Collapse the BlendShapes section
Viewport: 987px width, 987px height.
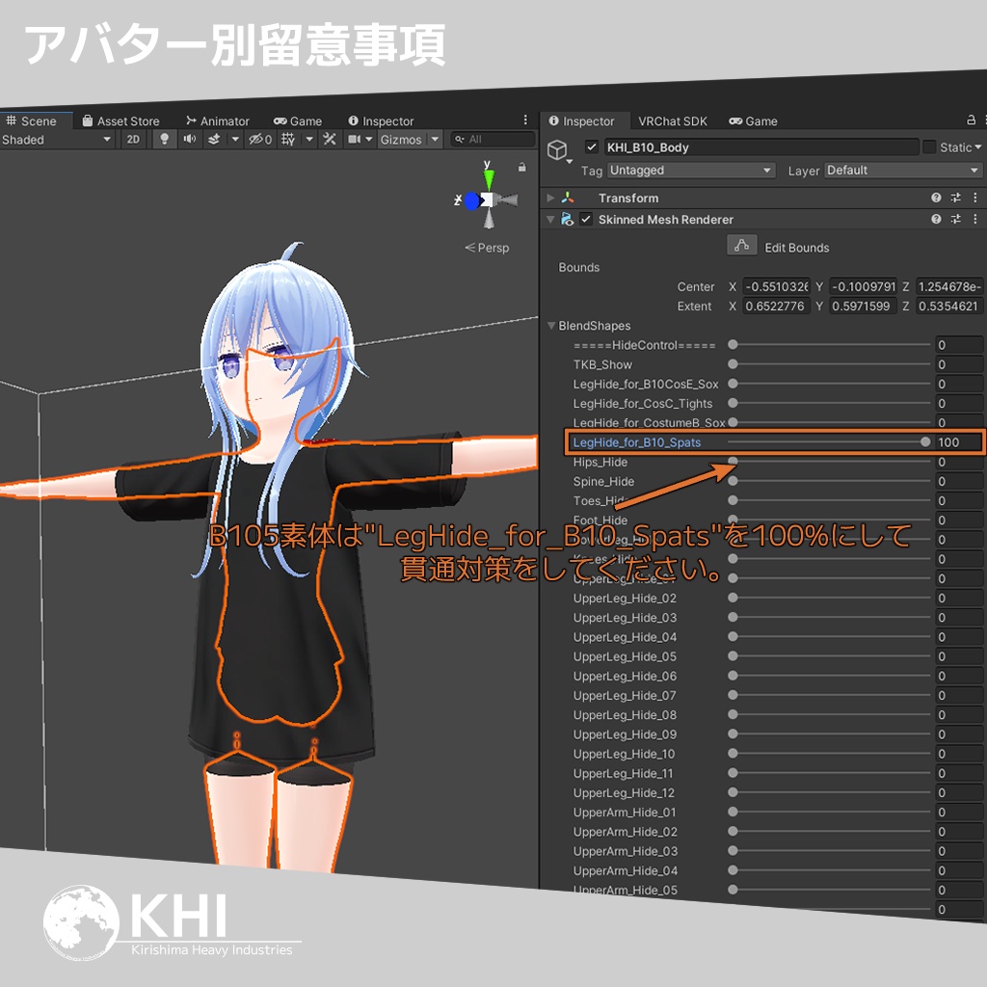click(551, 326)
